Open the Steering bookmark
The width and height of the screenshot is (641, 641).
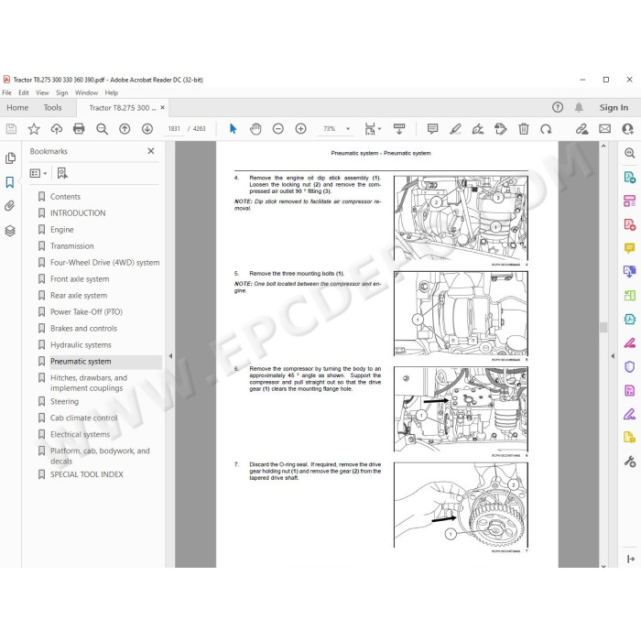64,401
